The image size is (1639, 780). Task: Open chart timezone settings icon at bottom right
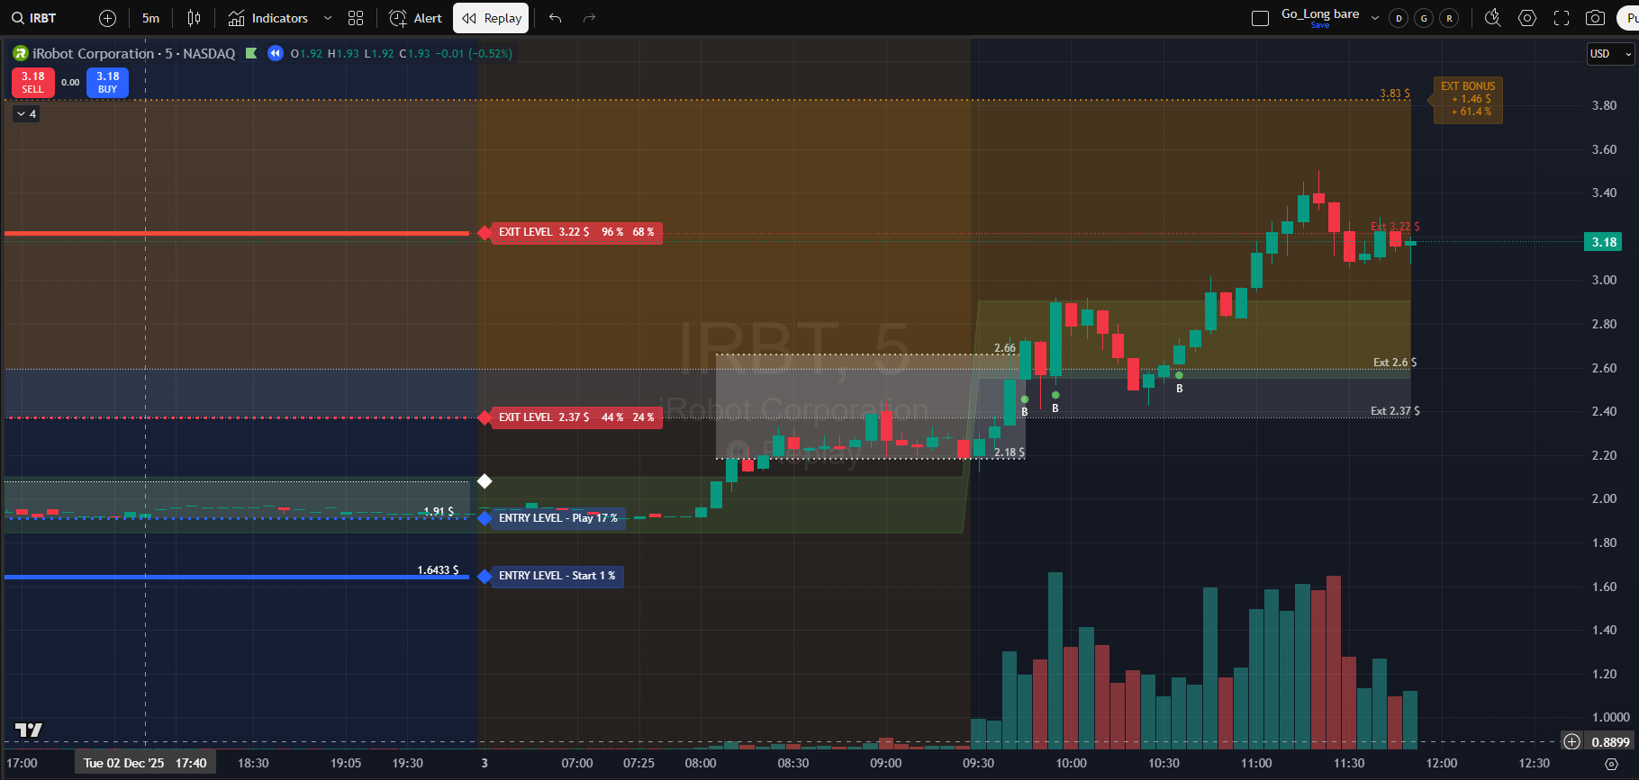[1611, 764]
